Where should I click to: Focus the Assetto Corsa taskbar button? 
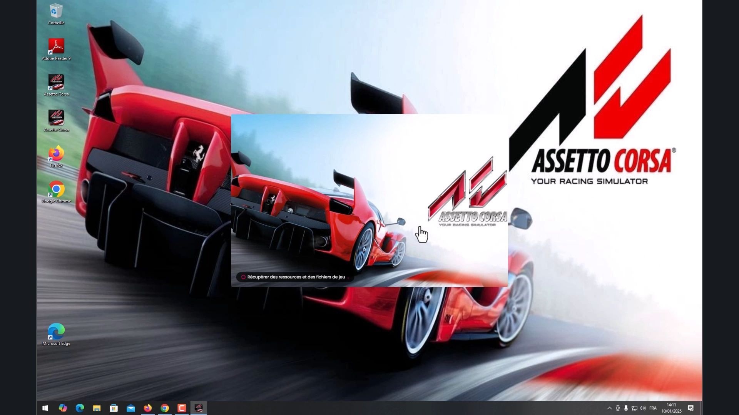199,408
